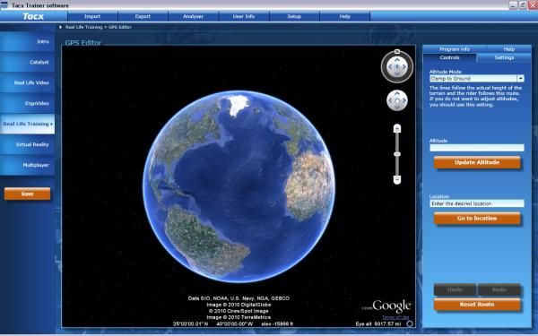Click the zoom slider handle
538x336 pixels.
[397, 154]
